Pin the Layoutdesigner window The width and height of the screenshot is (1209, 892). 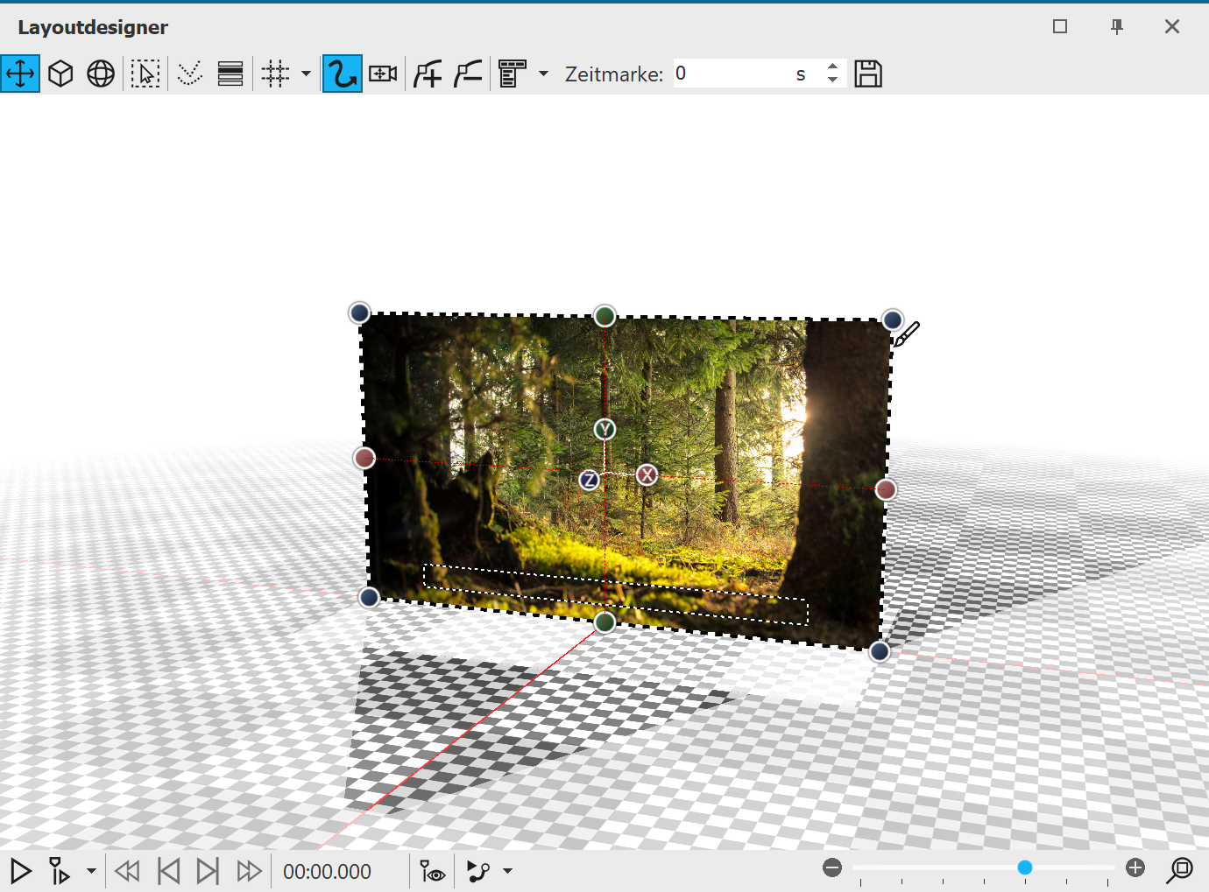click(x=1116, y=26)
